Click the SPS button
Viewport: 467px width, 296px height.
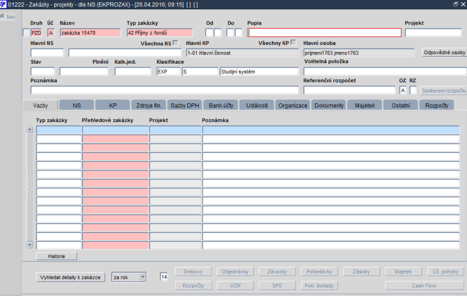tap(277, 285)
